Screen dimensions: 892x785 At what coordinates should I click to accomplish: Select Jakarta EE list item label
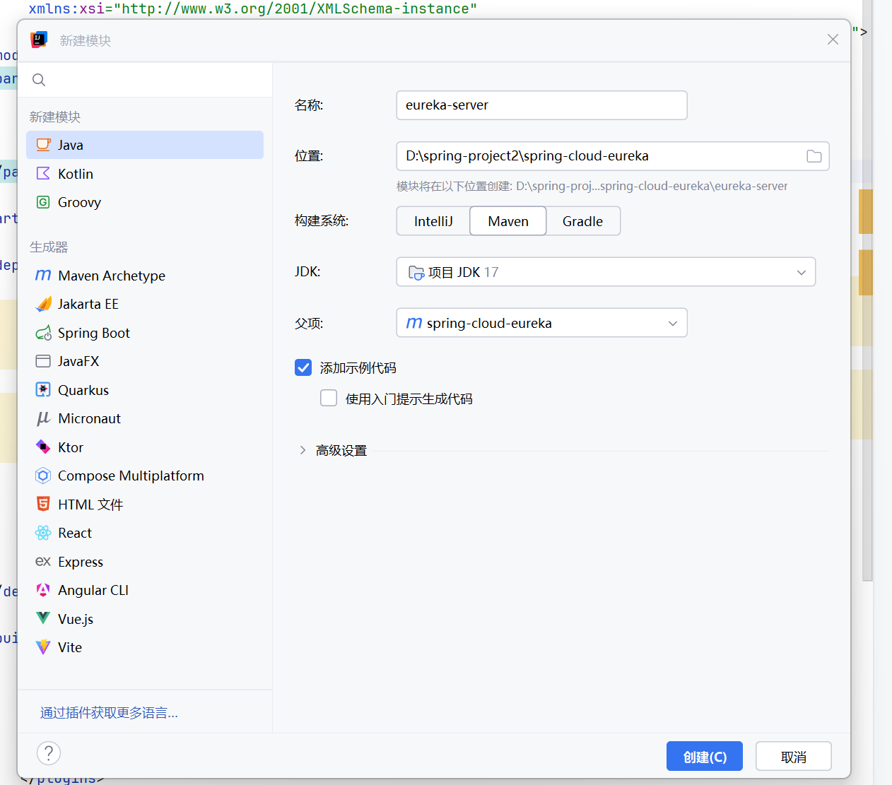pyautogui.click(x=88, y=304)
